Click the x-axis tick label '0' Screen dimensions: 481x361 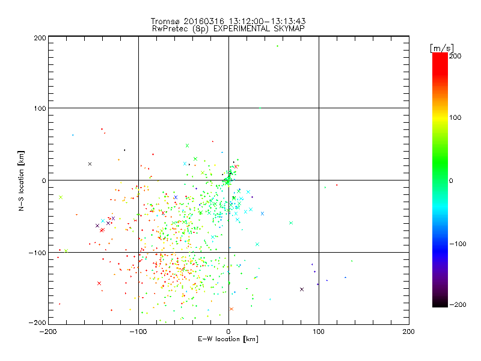pos(228,332)
